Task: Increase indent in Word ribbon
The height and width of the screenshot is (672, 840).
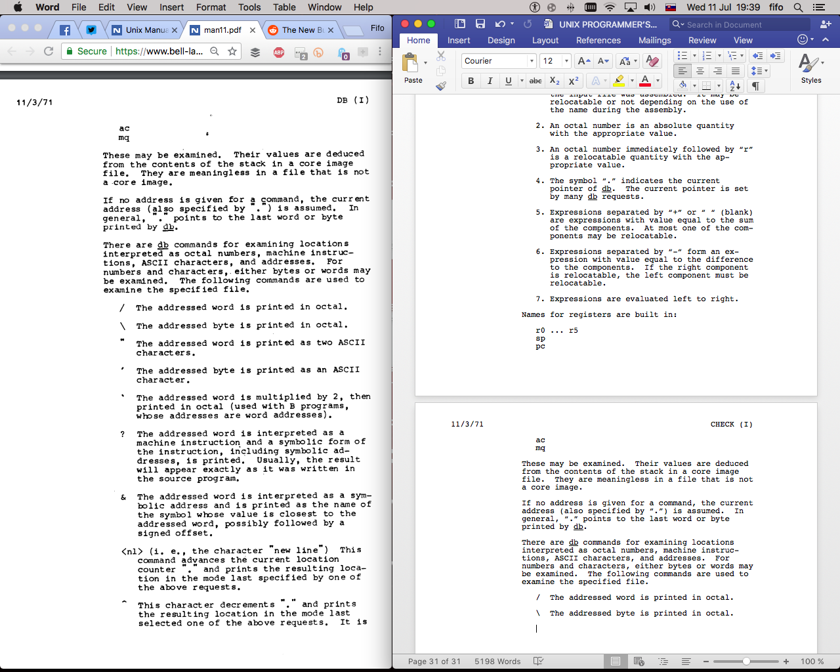Action: [775, 56]
